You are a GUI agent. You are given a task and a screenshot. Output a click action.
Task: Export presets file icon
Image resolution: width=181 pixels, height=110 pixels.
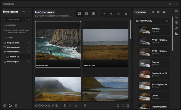(x=163, y=12)
